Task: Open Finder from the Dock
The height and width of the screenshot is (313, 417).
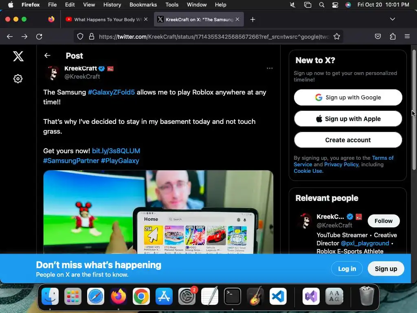Action: (50, 296)
